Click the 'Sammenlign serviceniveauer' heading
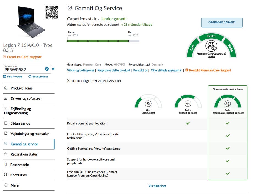The width and height of the screenshot is (264, 194). tap(94, 80)
